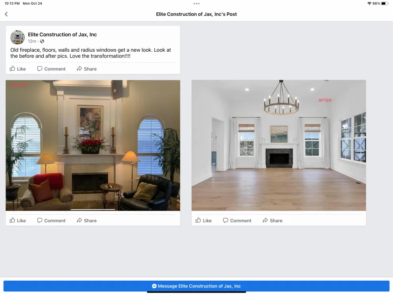This screenshot has width=393, height=295.
Task: Share the before fireplace photo
Action: click(x=87, y=220)
